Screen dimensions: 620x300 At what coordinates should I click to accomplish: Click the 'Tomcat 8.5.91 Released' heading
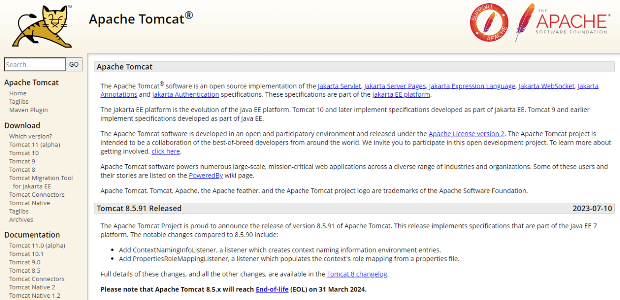click(x=139, y=208)
